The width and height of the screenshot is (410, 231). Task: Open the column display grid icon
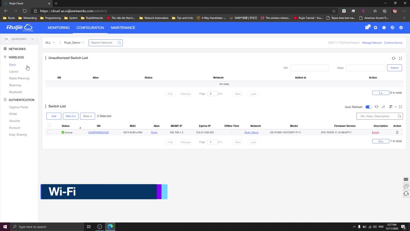[391, 107]
